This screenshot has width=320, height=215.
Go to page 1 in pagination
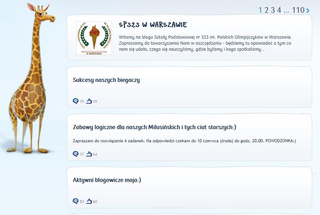[260, 10]
